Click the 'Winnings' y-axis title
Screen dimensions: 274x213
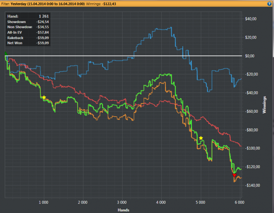pyautogui.click(x=264, y=105)
